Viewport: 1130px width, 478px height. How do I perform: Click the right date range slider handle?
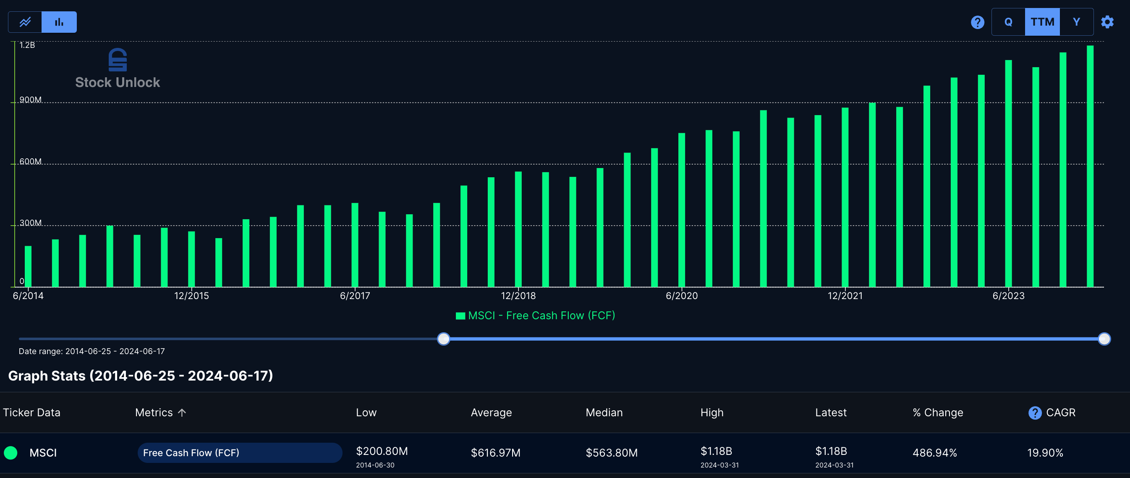click(1104, 339)
